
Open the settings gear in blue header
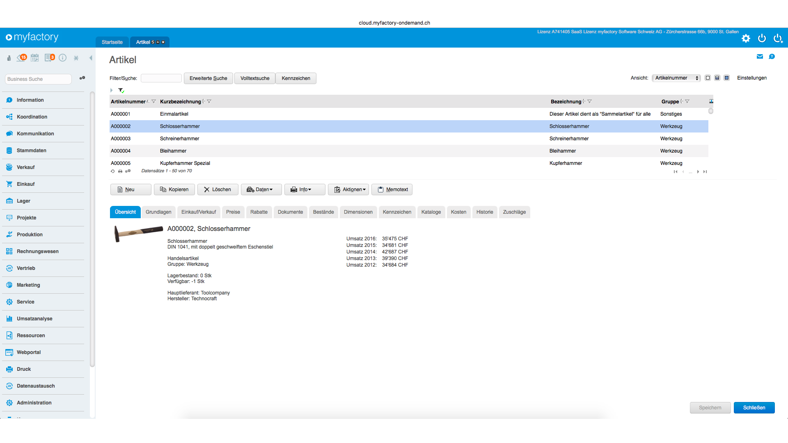tap(746, 39)
